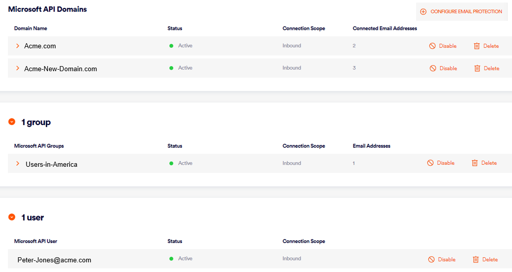Open Configure Email Protection
Screen dimensions: 512x272
click(x=466, y=12)
